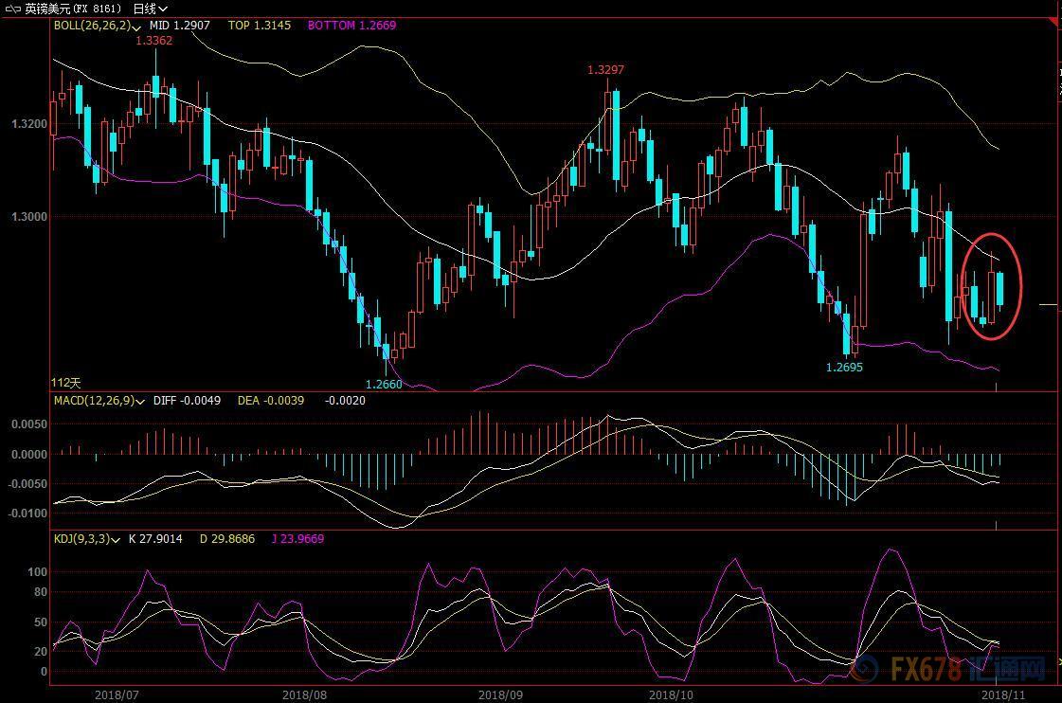Click the 100 level on KDJ axis

[37, 572]
